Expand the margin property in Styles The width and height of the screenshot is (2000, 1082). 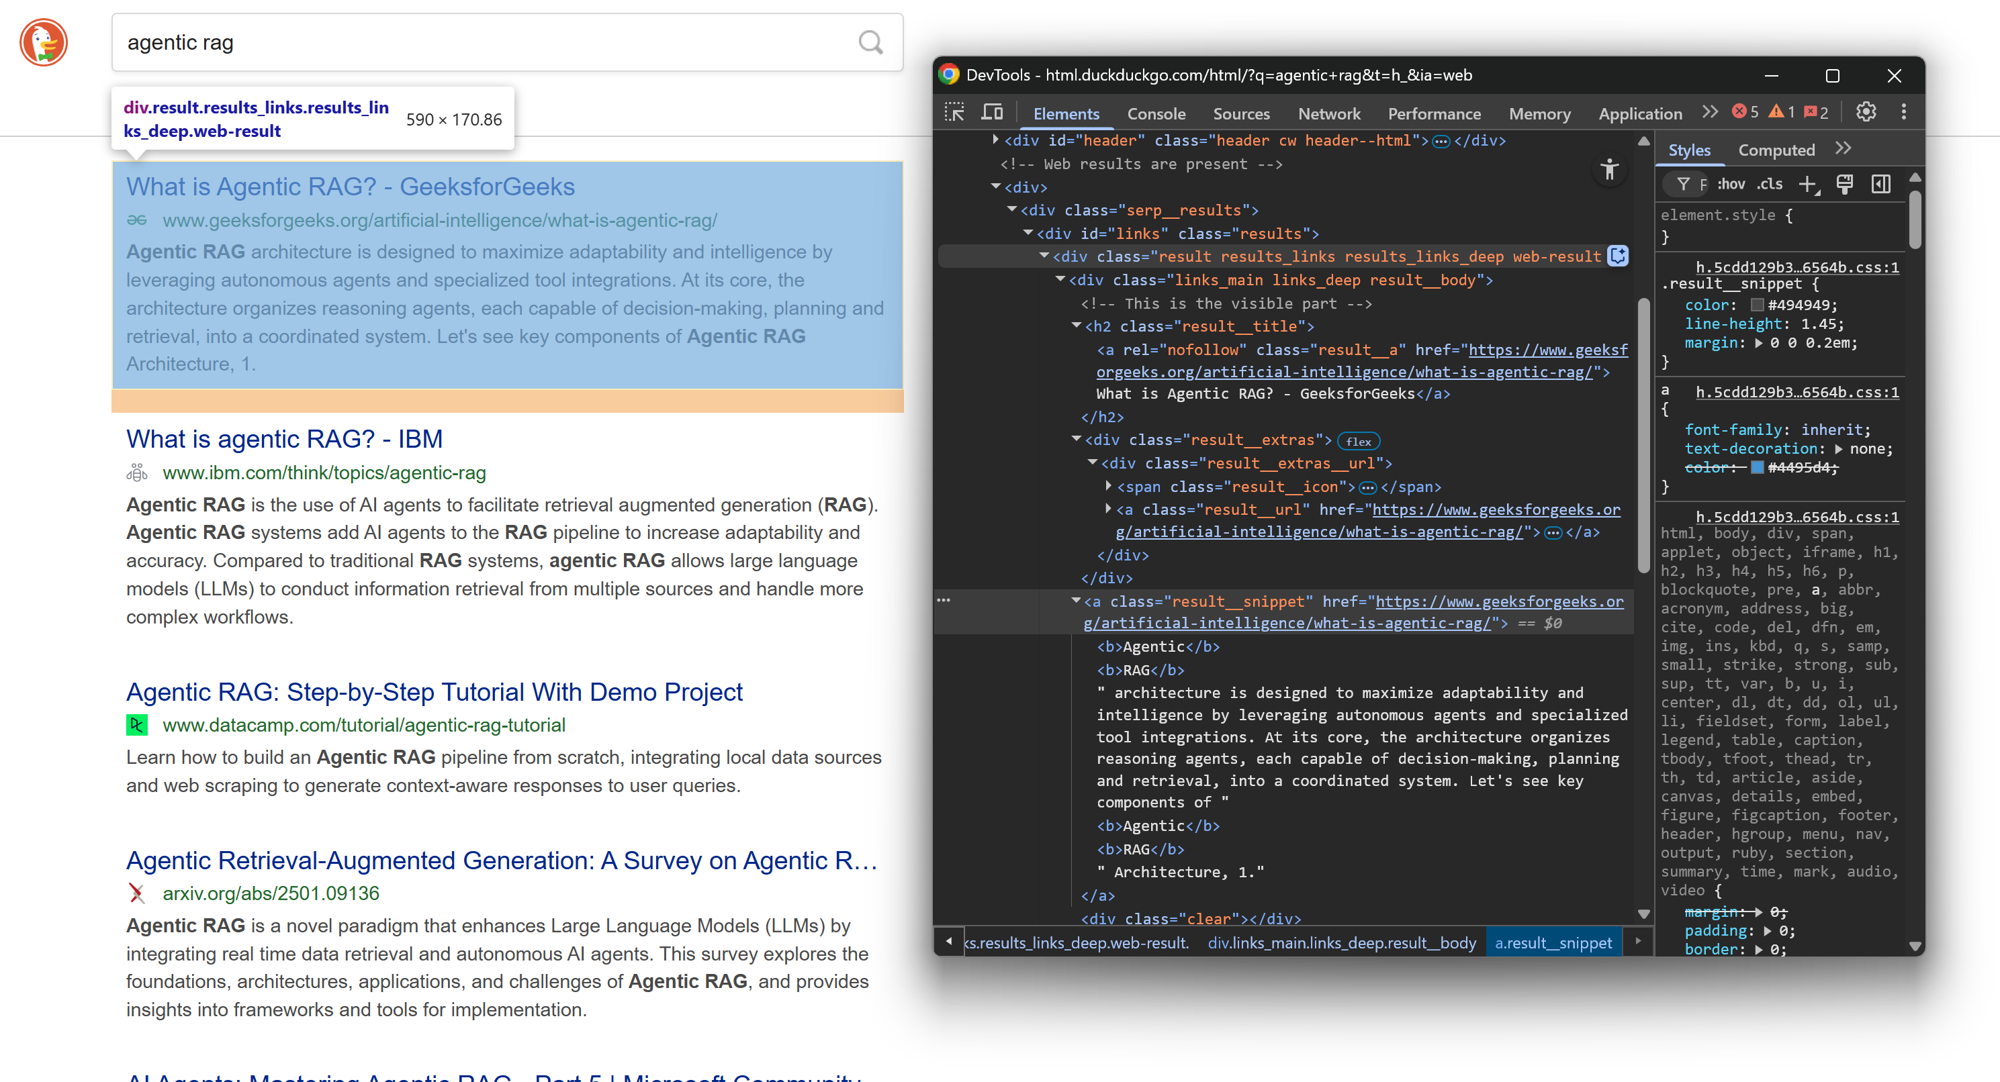[1760, 342]
